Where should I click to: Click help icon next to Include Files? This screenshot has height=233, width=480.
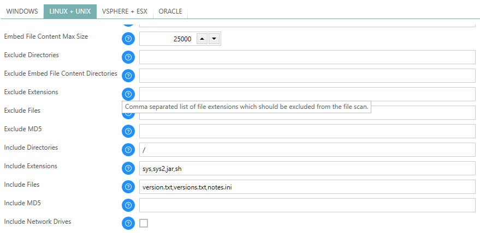click(128, 187)
